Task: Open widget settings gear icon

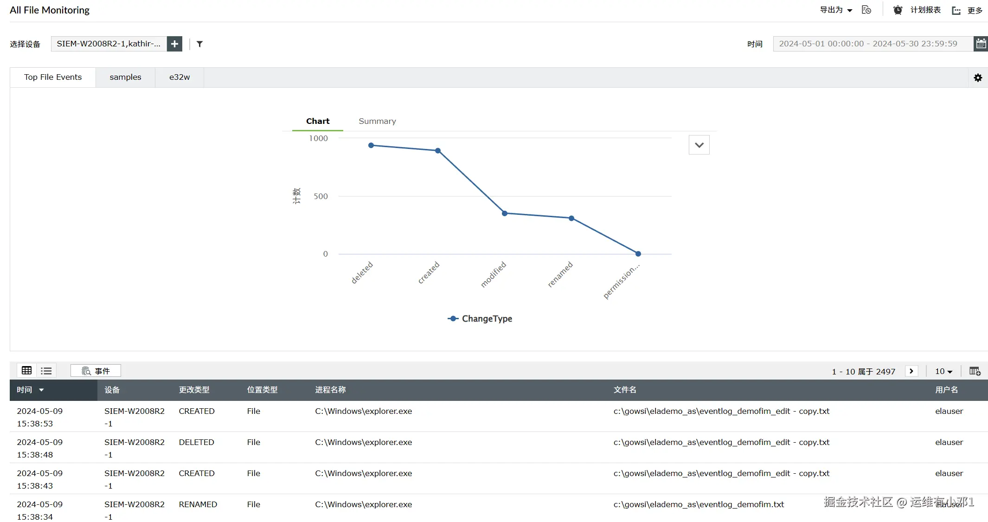Action: pyautogui.click(x=978, y=78)
